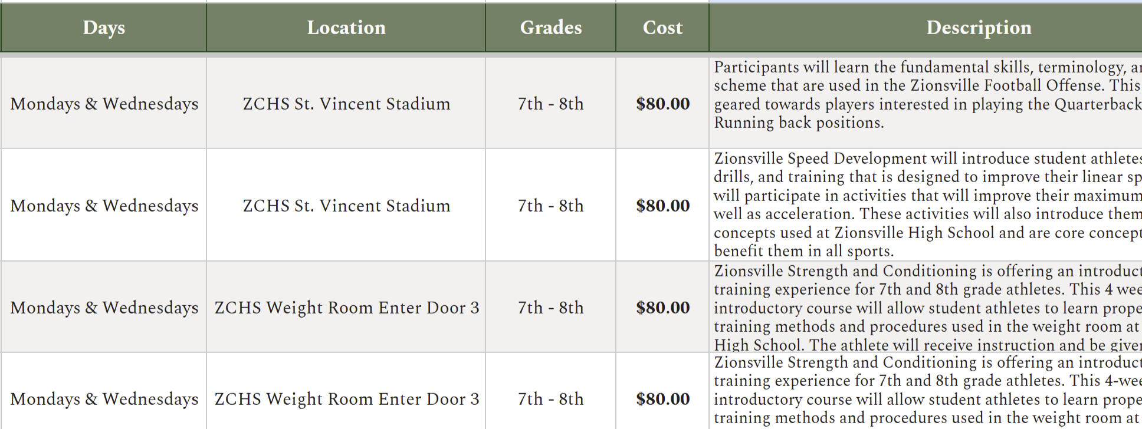Select second row 7th - 8th grades cell
The width and height of the screenshot is (1142, 429).
pyautogui.click(x=550, y=206)
